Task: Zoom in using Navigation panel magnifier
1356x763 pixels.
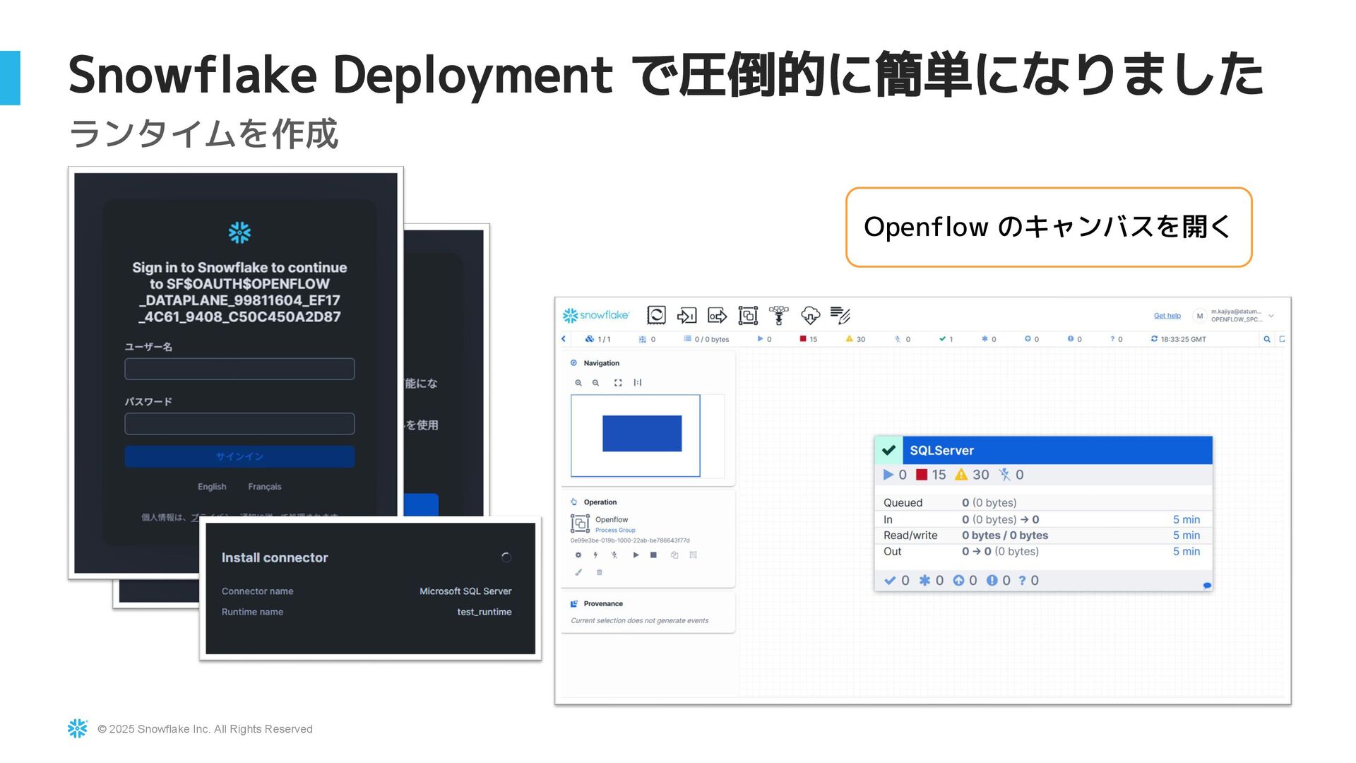Action: (x=578, y=383)
